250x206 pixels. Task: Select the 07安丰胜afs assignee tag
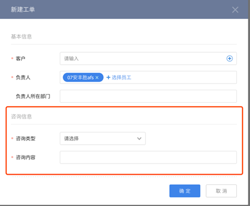coord(83,77)
